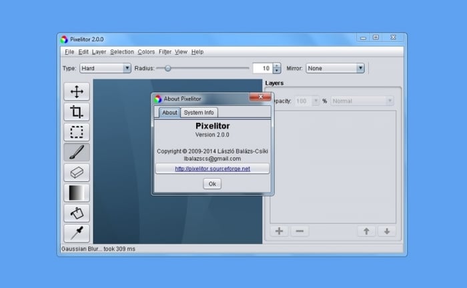Select the Gradient tool
Image resolution: width=467 pixels, height=288 pixels.
coord(77,193)
